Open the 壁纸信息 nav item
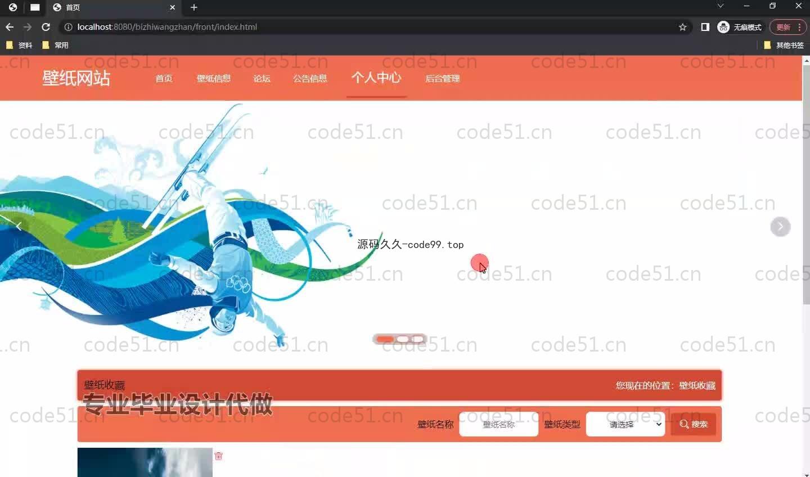The height and width of the screenshot is (477, 810). [x=214, y=79]
